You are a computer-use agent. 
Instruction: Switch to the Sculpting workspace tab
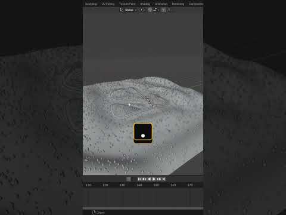point(91,4)
